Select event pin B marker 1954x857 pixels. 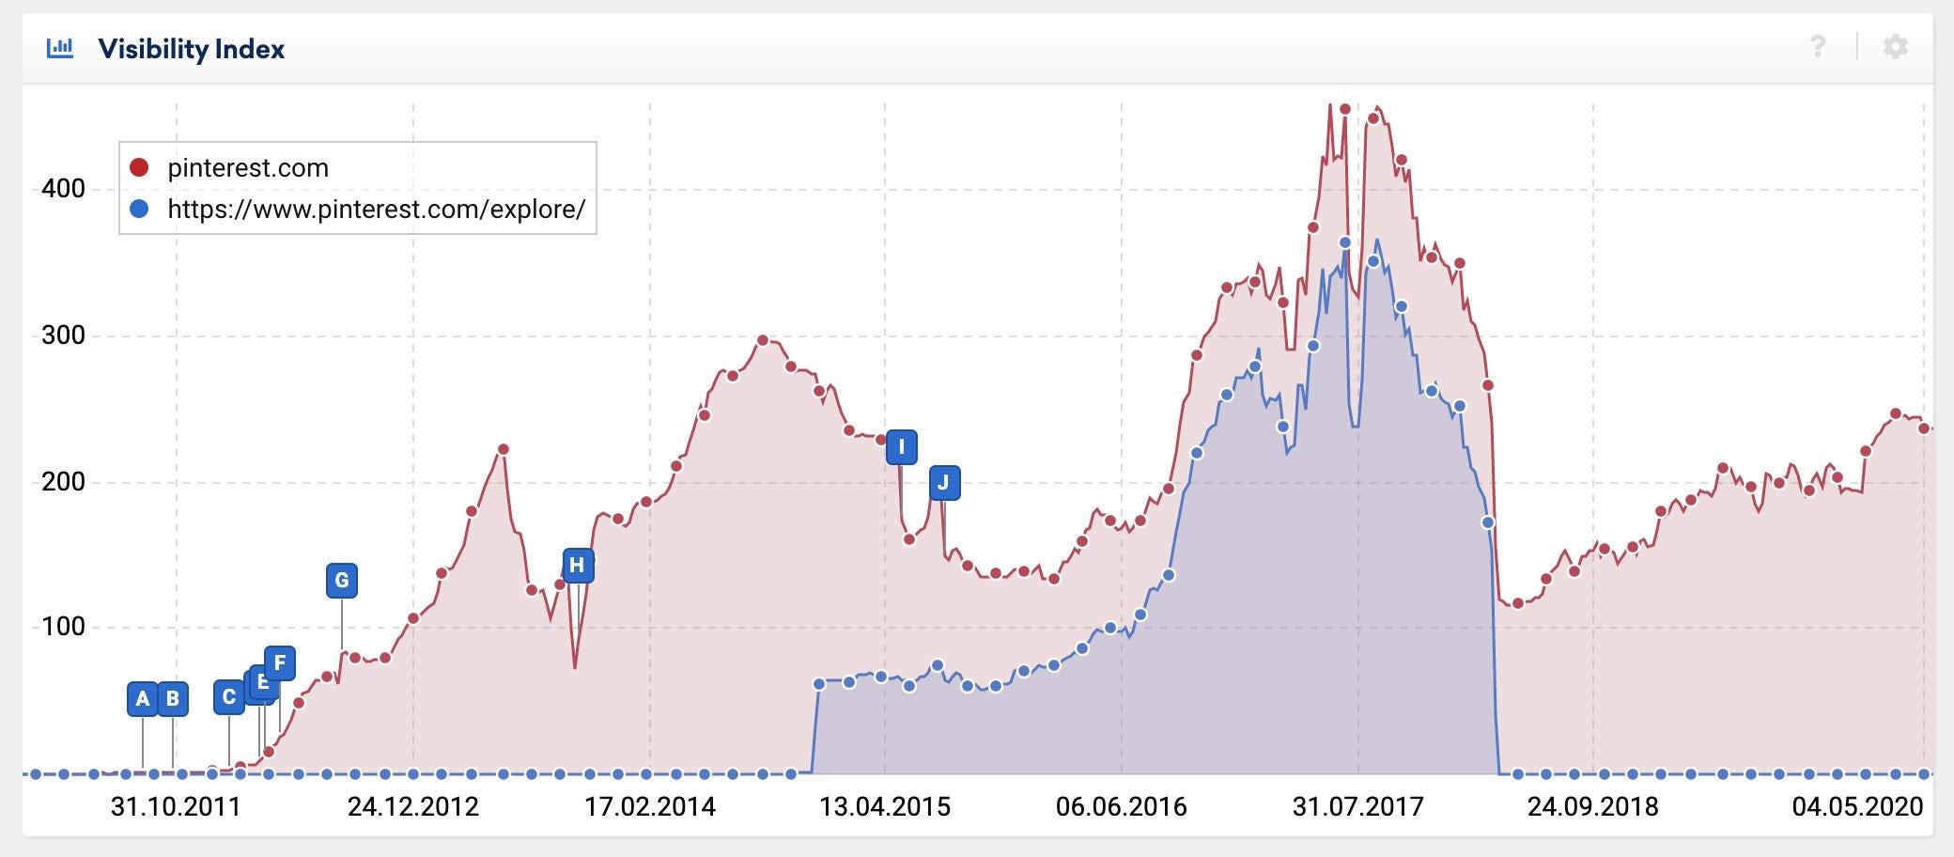[173, 699]
